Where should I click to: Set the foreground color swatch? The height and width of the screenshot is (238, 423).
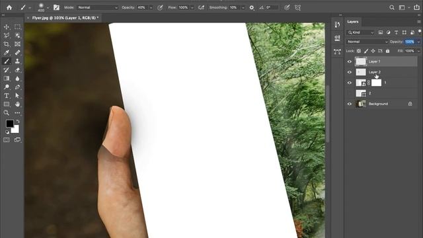(x=10, y=124)
